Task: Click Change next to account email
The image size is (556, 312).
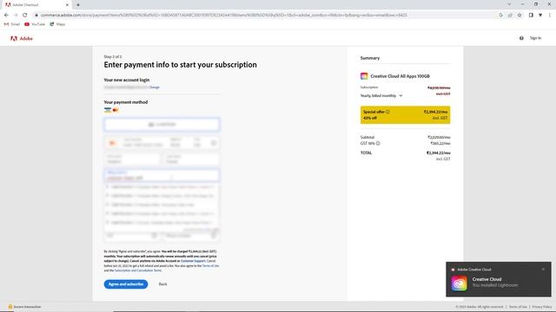Action: tap(154, 87)
